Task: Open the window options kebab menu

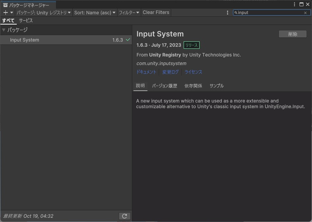Action: pos(294,4)
